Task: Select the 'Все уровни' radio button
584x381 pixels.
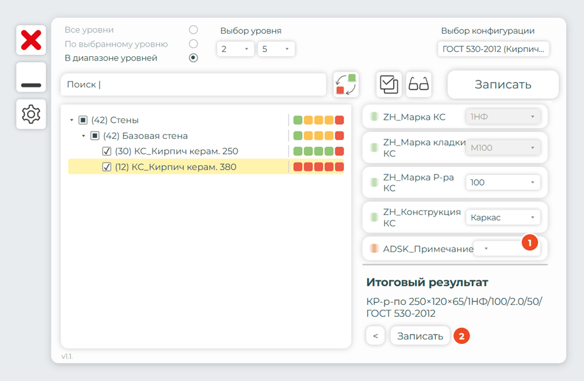Action: 193,30
